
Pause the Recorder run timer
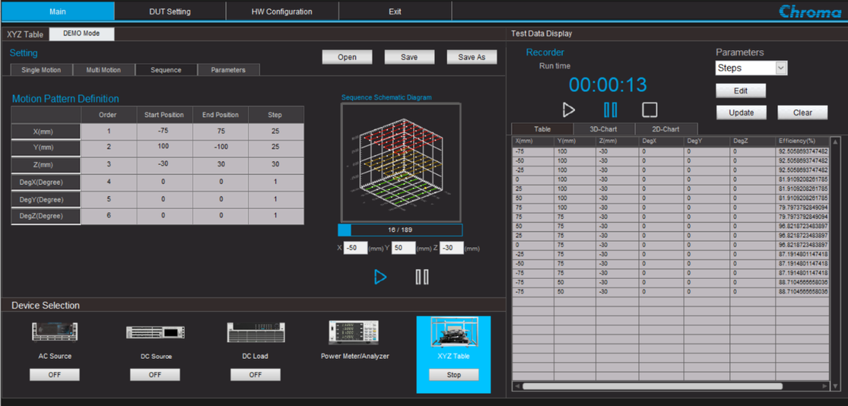tap(610, 109)
